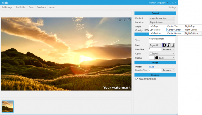The width and height of the screenshot is (202, 115).
Task: Rotate image left using preview icon
Action: click(x=120, y=20)
